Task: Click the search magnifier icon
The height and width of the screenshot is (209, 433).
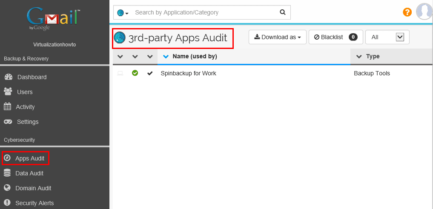Action: pyautogui.click(x=283, y=12)
